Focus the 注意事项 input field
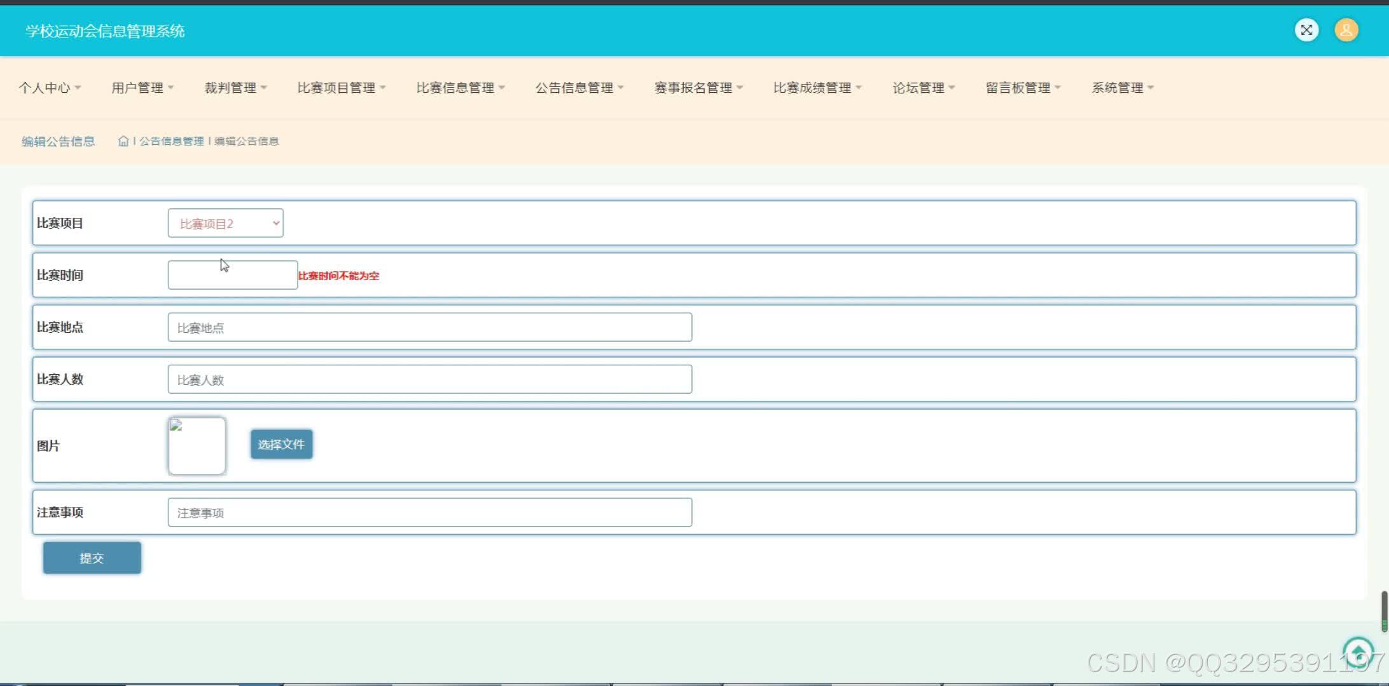The width and height of the screenshot is (1389, 686). 430,512
